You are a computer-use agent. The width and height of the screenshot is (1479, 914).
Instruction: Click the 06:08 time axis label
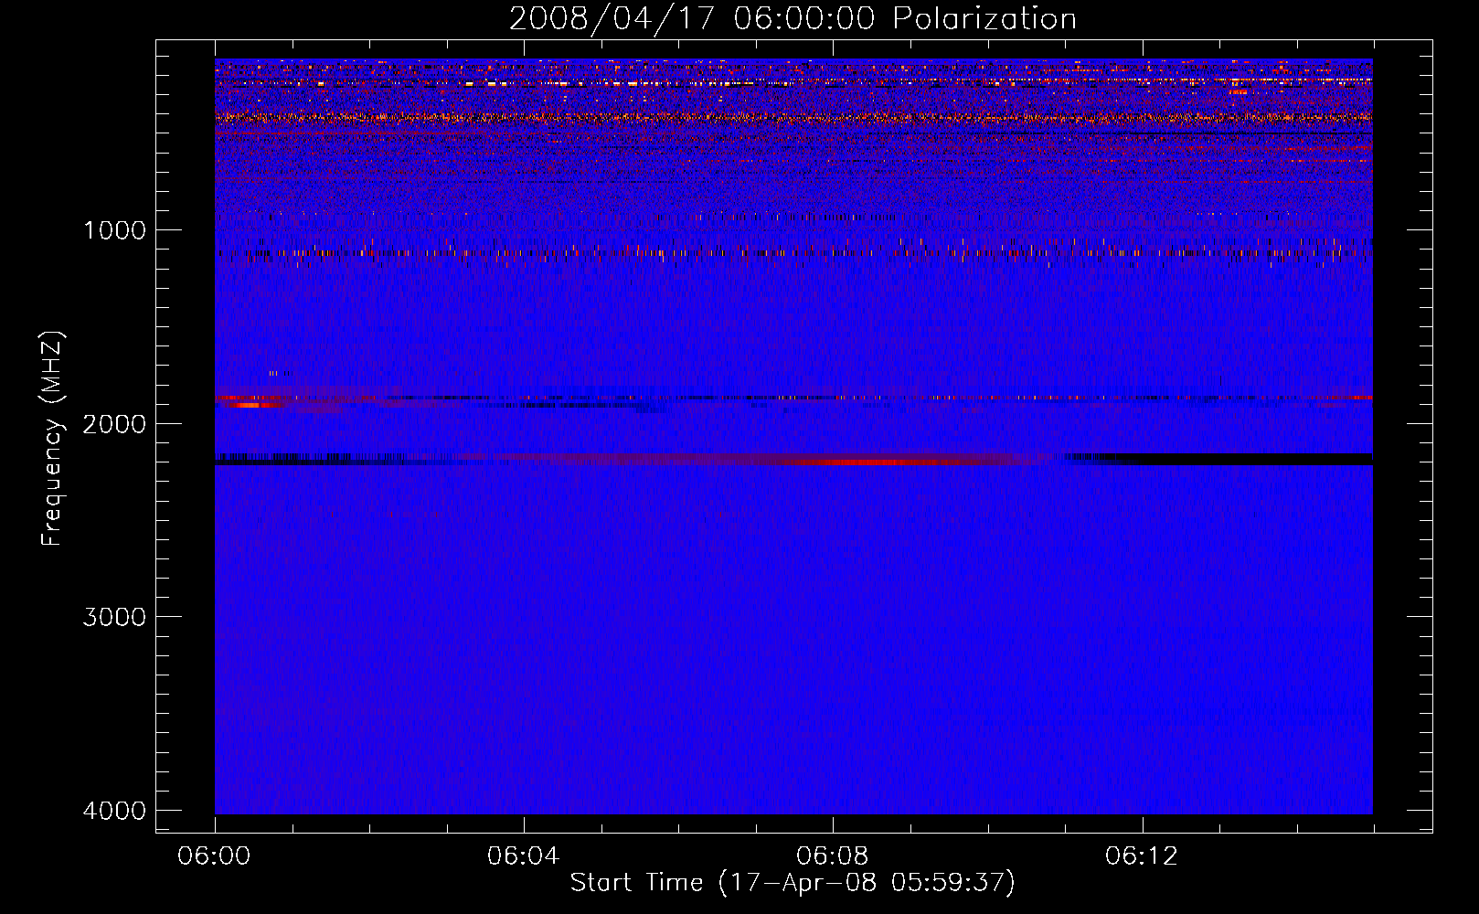pos(832,856)
